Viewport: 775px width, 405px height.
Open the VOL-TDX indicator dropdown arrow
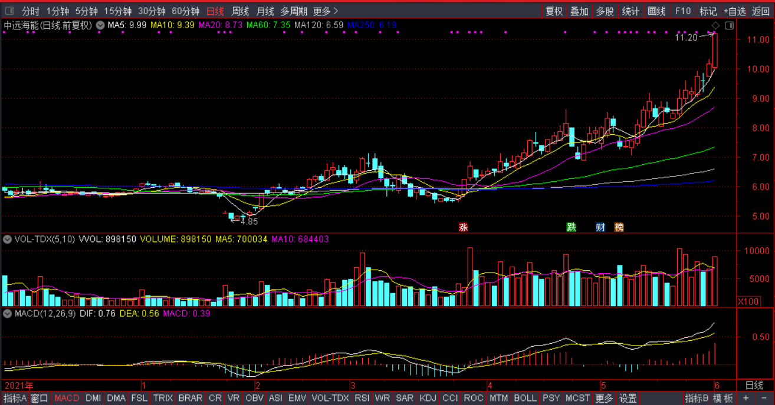click(8, 240)
